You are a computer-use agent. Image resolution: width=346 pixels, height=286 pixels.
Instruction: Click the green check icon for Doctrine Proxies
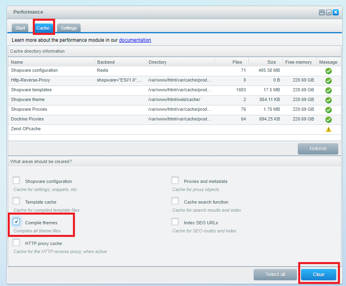point(328,120)
